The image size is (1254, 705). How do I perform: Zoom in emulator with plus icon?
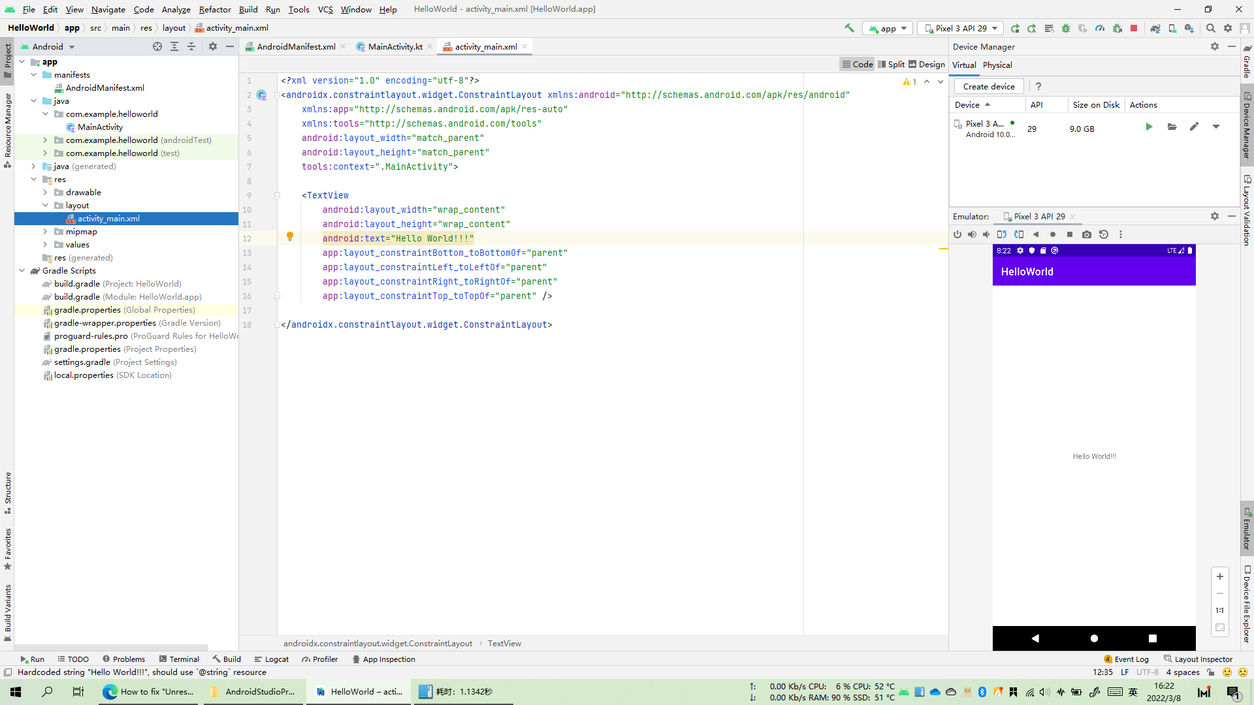tap(1219, 576)
